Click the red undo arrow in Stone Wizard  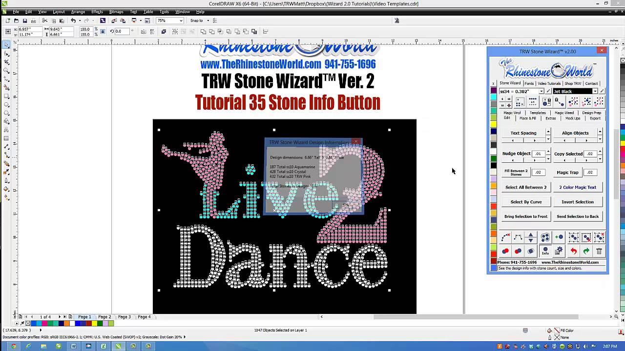click(573, 251)
